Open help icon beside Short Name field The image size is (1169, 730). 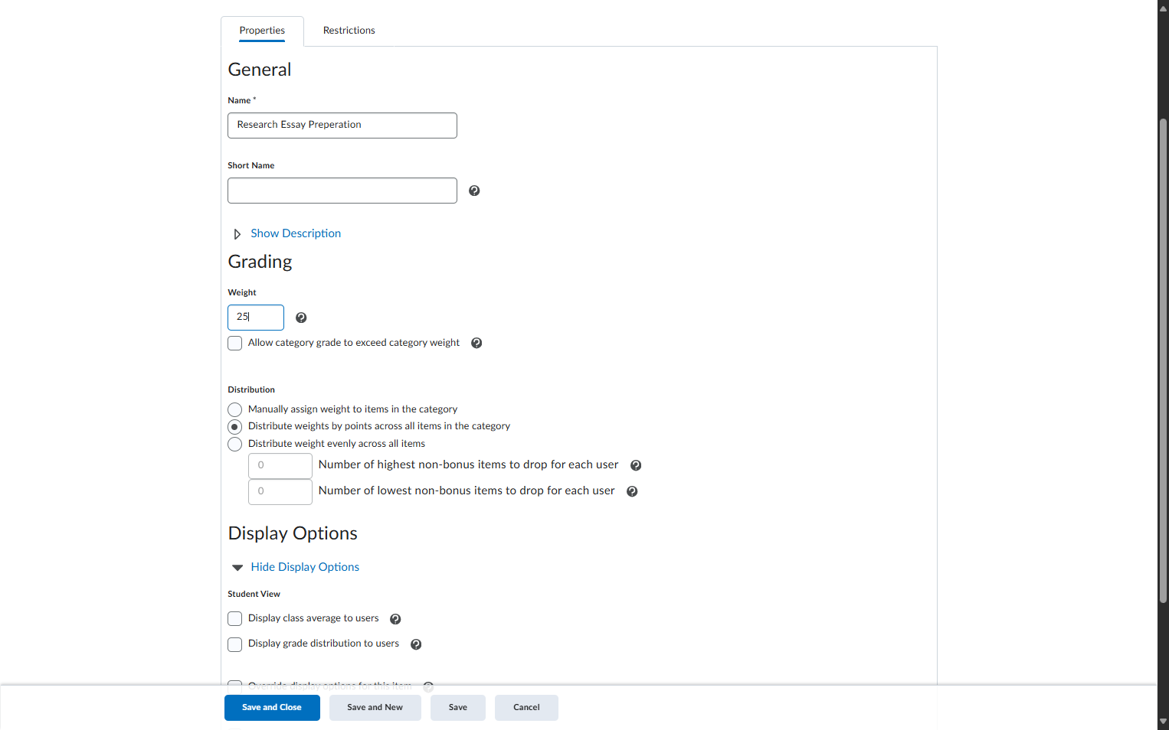(x=474, y=191)
